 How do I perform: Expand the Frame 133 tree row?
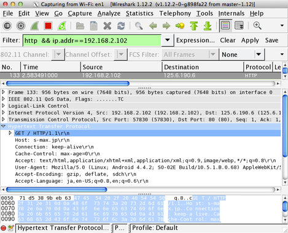[x=4, y=92]
